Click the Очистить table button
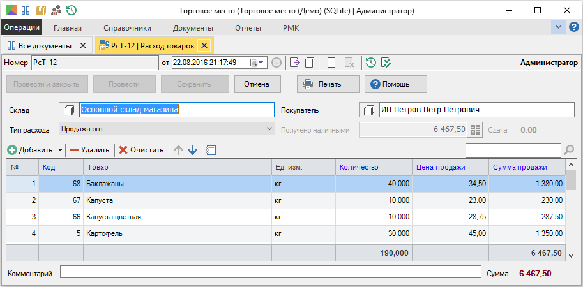 click(x=141, y=150)
